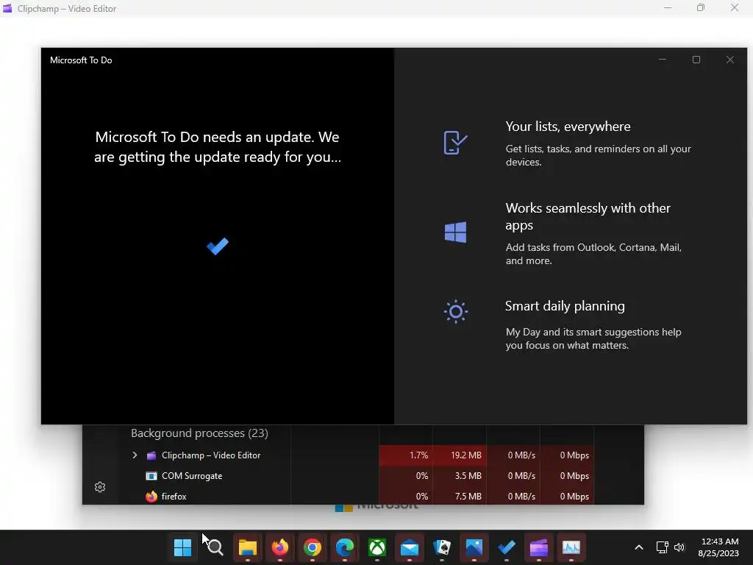Expand Clipchamp – Video Editor process row
Image resolution: width=753 pixels, height=565 pixels.
(135, 455)
